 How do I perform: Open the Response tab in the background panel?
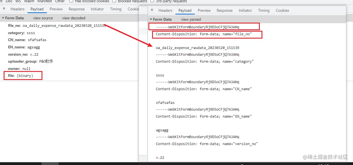click(x=77, y=9)
